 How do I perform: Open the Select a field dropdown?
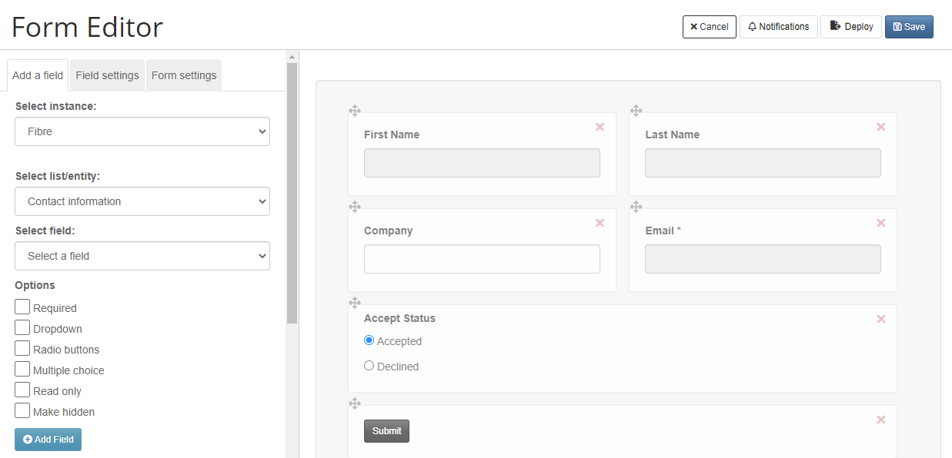coord(142,256)
